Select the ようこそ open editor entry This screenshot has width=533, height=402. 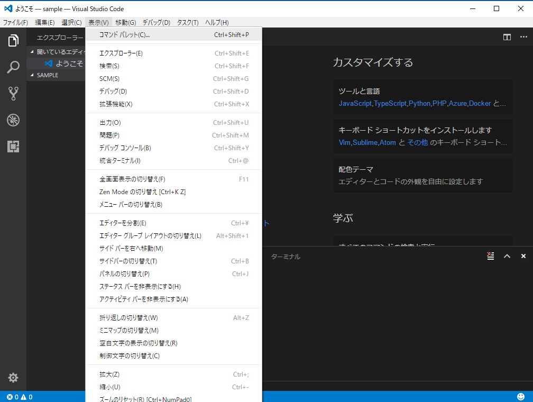pyautogui.click(x=56, y=63)
